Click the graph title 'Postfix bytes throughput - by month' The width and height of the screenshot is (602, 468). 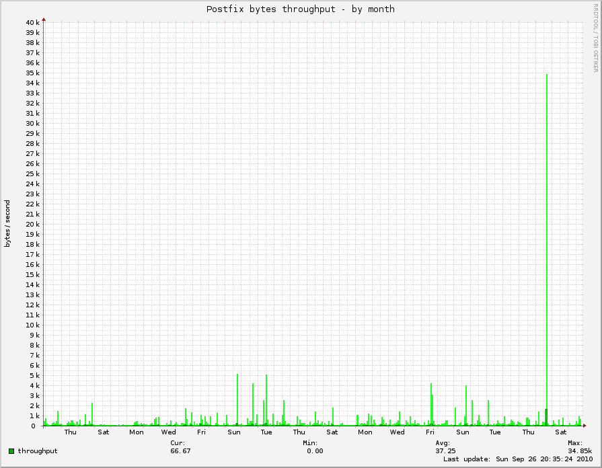(x=300, y=9)
